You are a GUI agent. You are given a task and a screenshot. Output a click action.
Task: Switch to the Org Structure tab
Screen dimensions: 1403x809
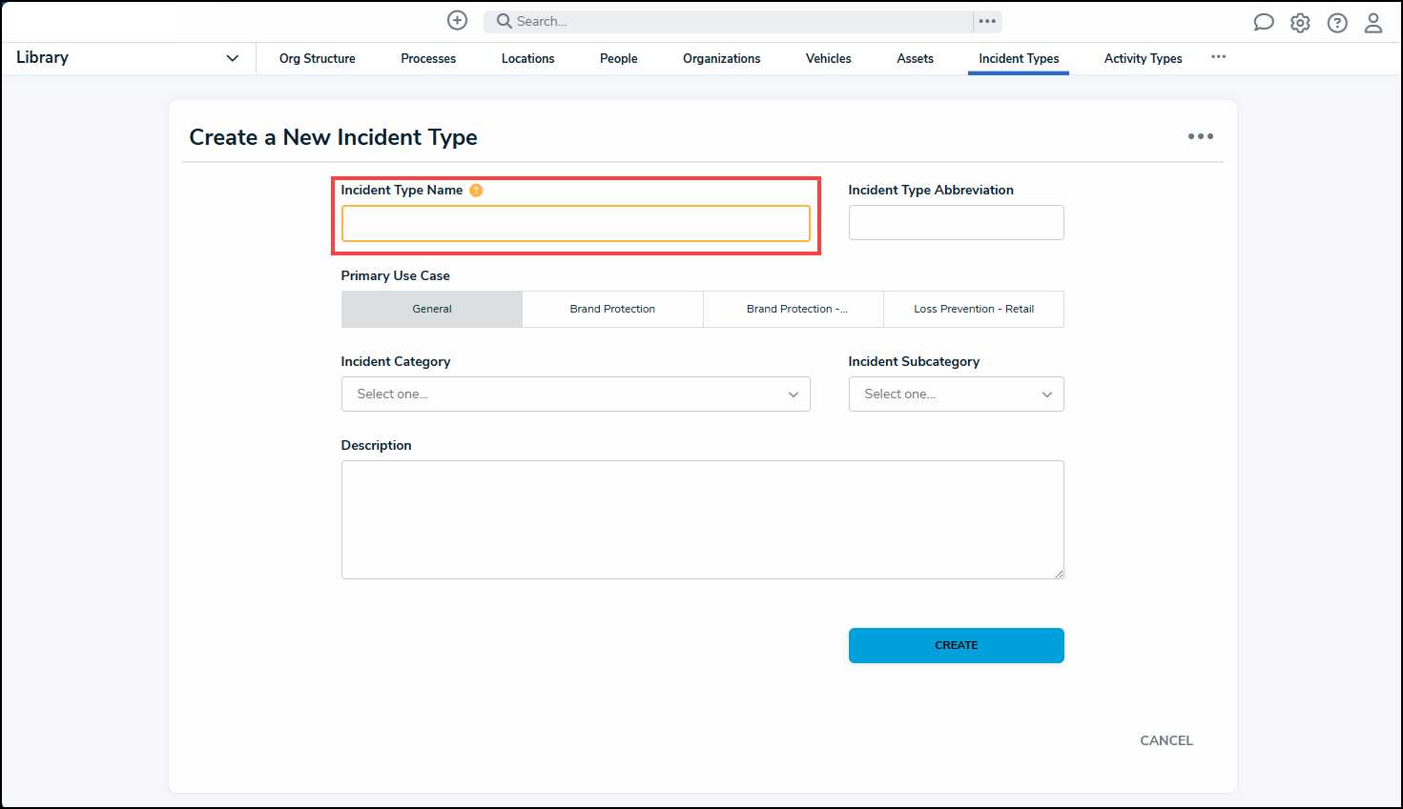[x=317, y=59]
